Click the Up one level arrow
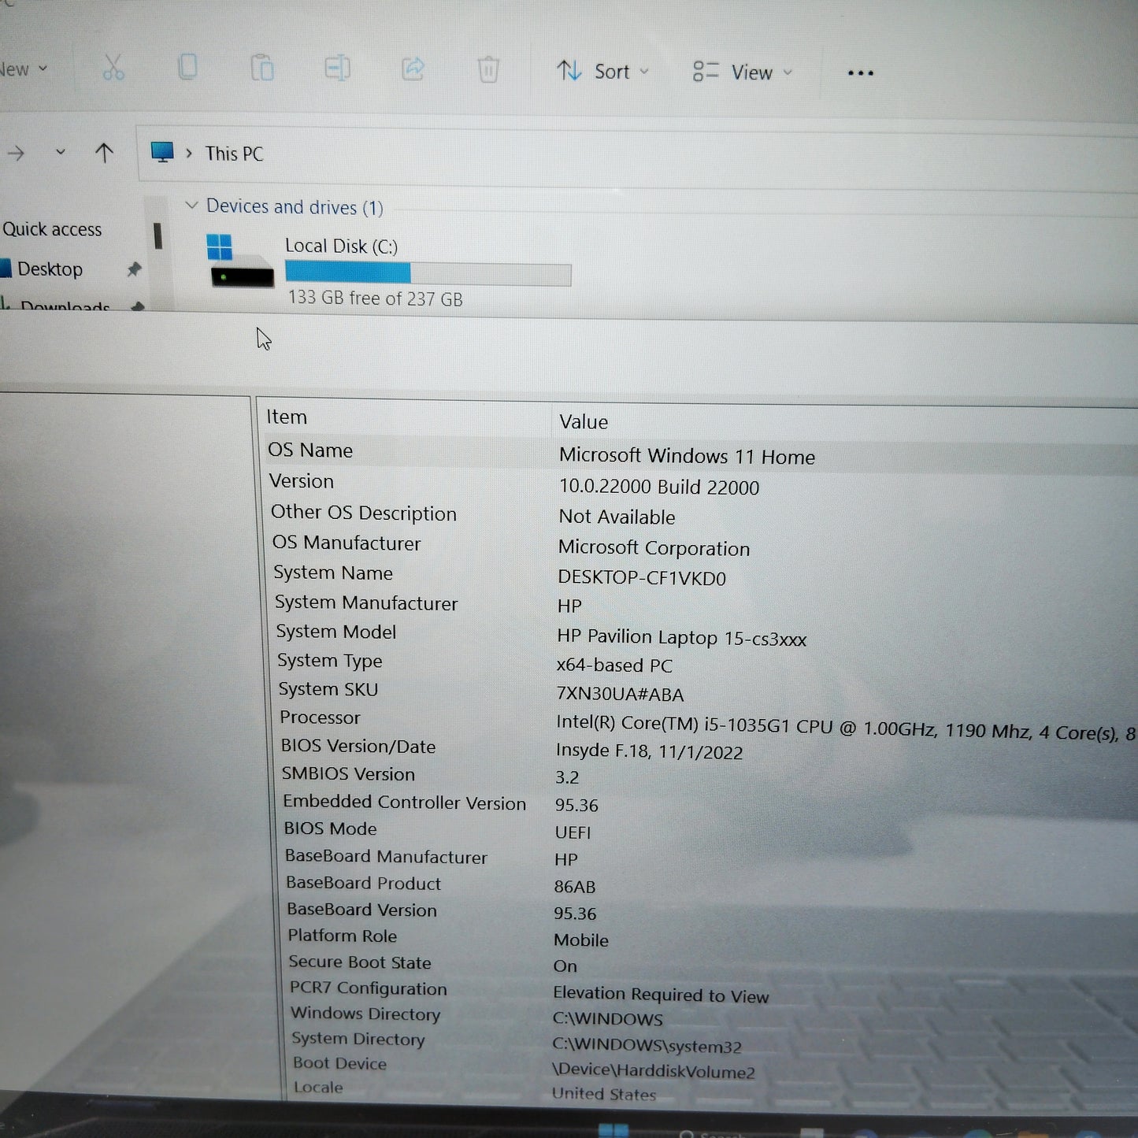Screen dimensions: 1138x1138 (x=104, y=153)
